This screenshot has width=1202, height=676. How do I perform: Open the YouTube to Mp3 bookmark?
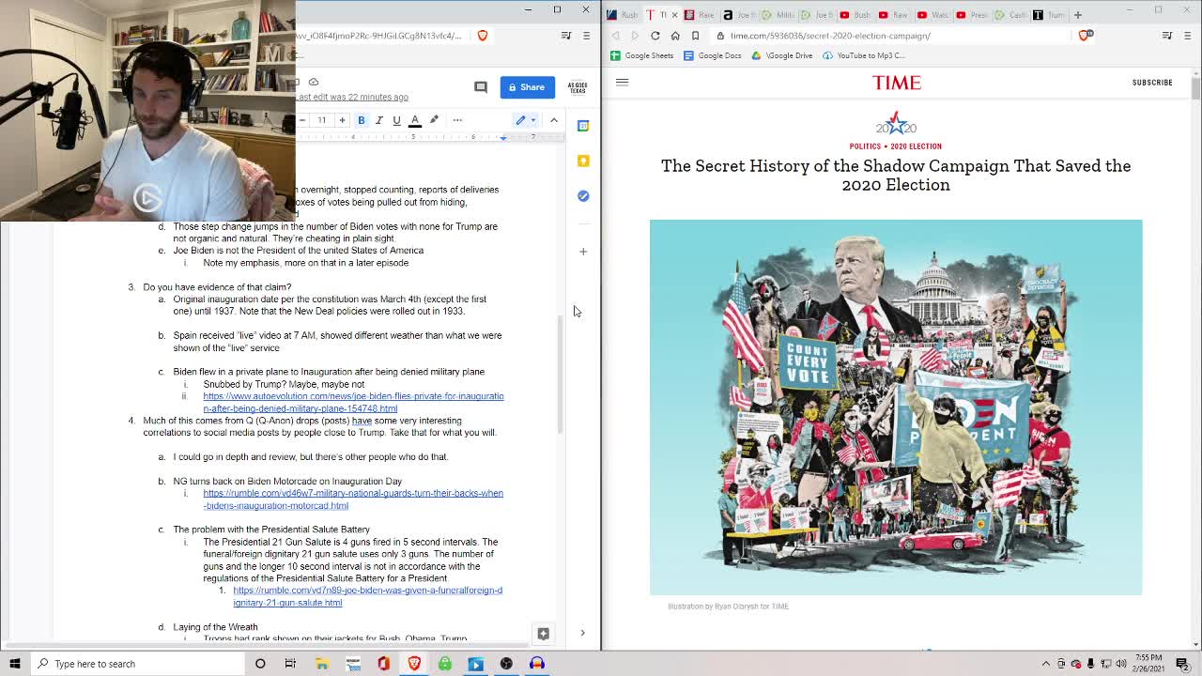[864, 55]
